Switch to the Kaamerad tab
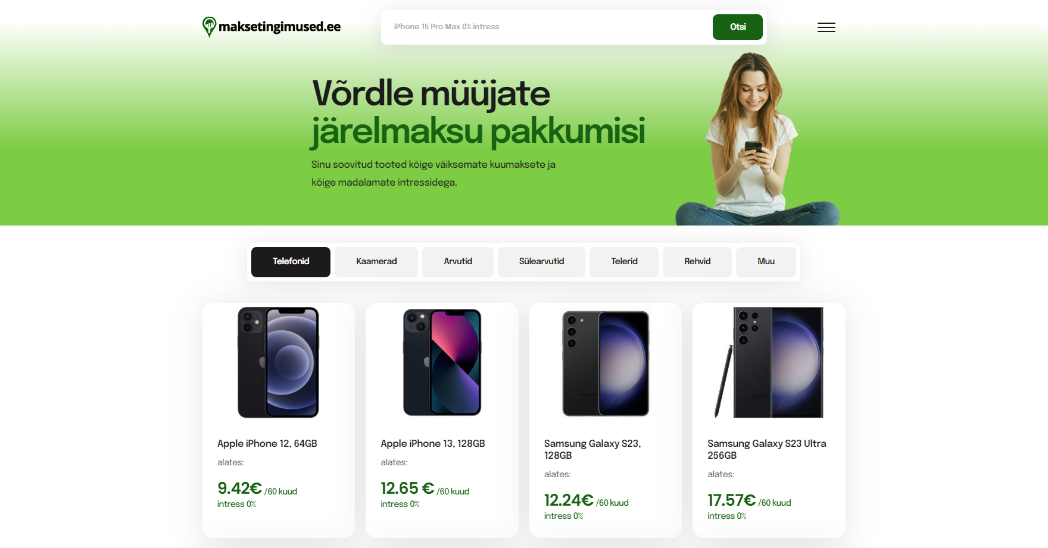Viewport: 1048px width, 548px height. [376, 262]
